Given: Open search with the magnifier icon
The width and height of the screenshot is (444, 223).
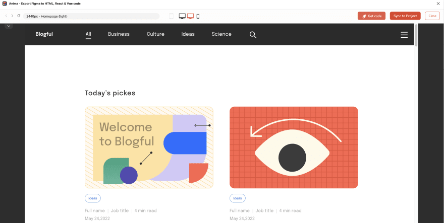Looking at the screenshot, I should tap(253, 35).
